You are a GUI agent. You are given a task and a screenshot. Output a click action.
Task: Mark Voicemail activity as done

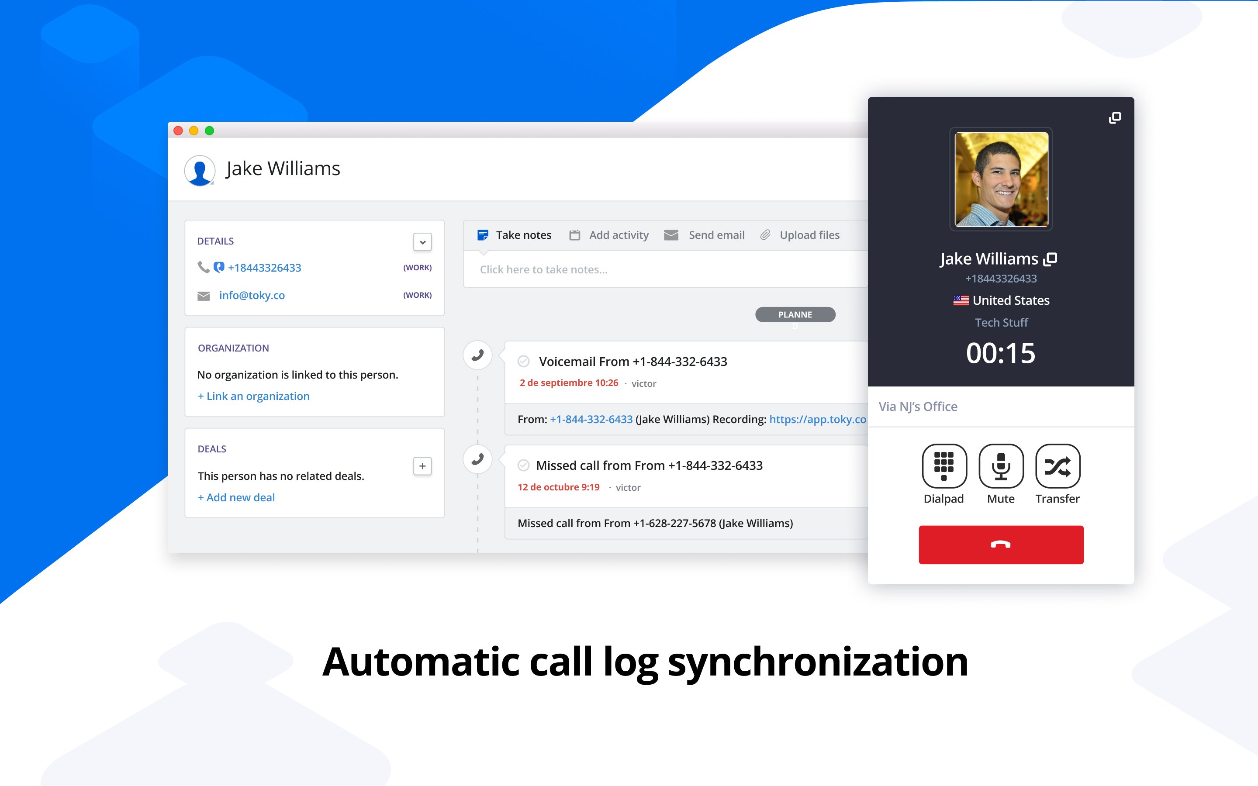pyautogui.click(x=523, y=361)
